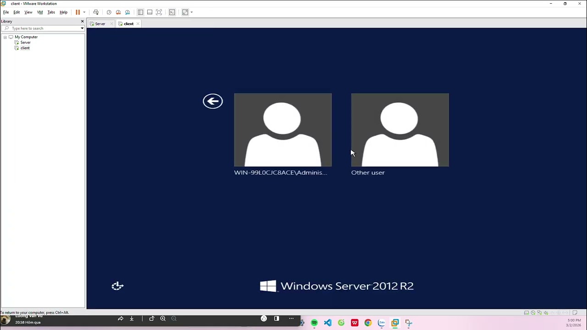
Task: Click the sidebar panel icon in the overlay bar
Action: (277, 319)
